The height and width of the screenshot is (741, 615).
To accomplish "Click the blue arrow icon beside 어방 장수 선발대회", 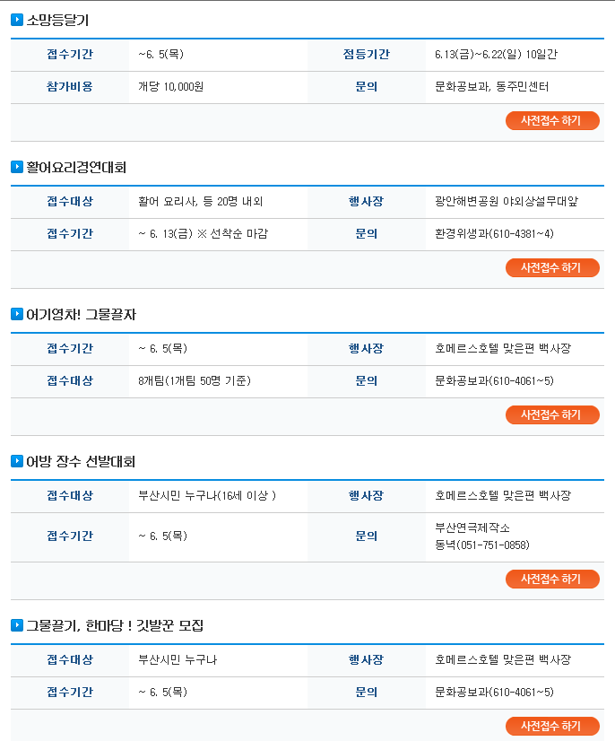I will click(x=17, y=461).
